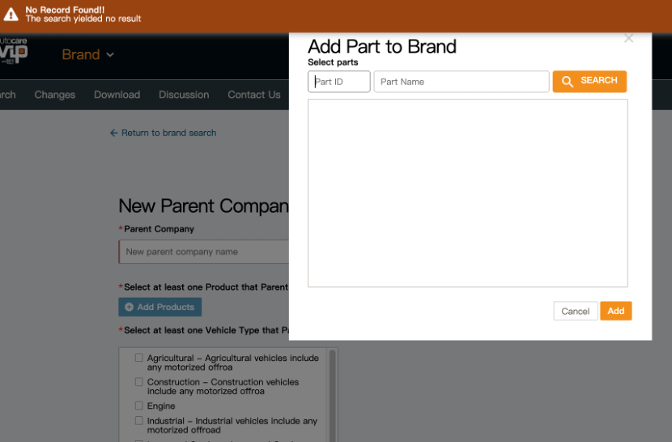Check the Agricultural vehicle type checkbox

(x=139, y=358)
